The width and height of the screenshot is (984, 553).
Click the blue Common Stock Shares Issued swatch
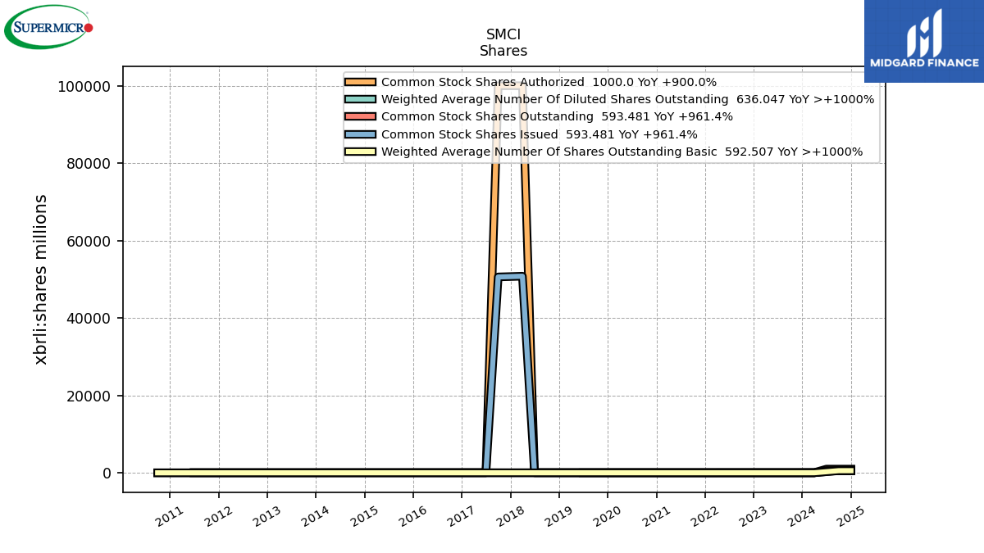pyautogui.click(x=360, y=134)
